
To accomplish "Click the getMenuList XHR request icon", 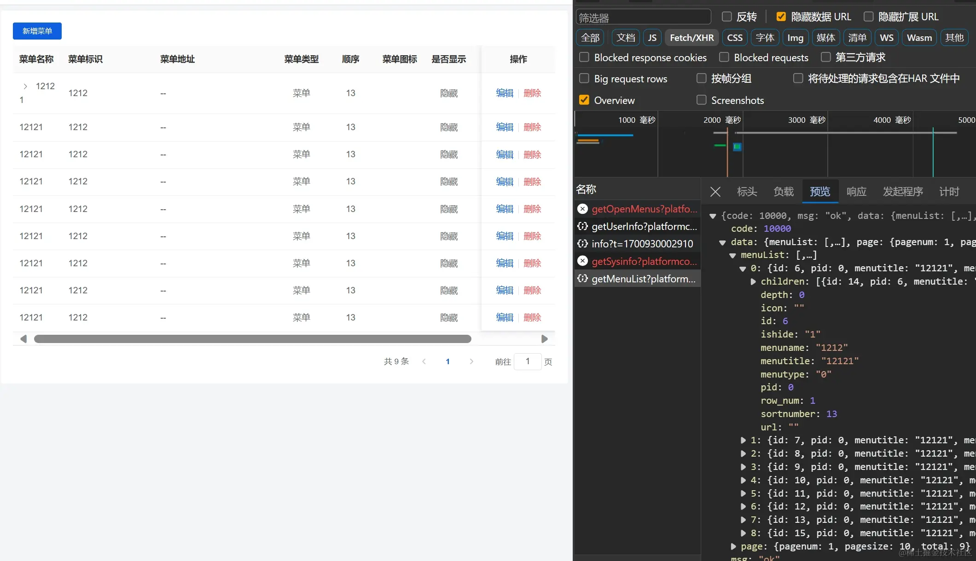I will point(582,279).
